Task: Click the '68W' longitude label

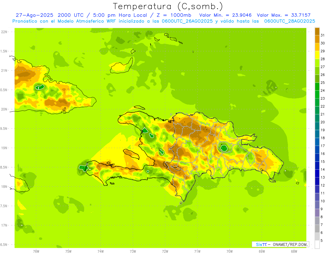Action: click(294, 251)
